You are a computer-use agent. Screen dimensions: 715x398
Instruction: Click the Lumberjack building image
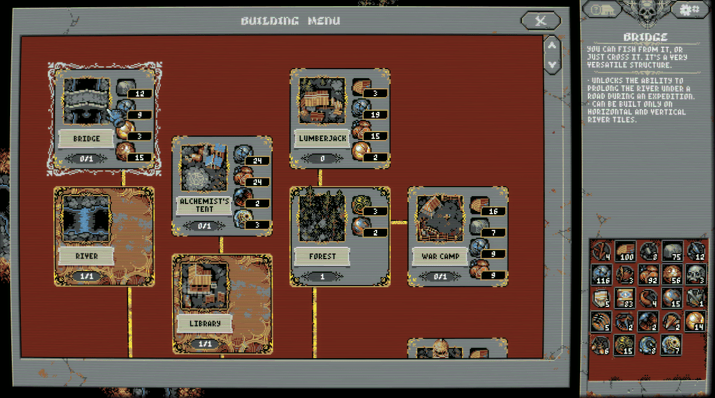pos(322,101)
